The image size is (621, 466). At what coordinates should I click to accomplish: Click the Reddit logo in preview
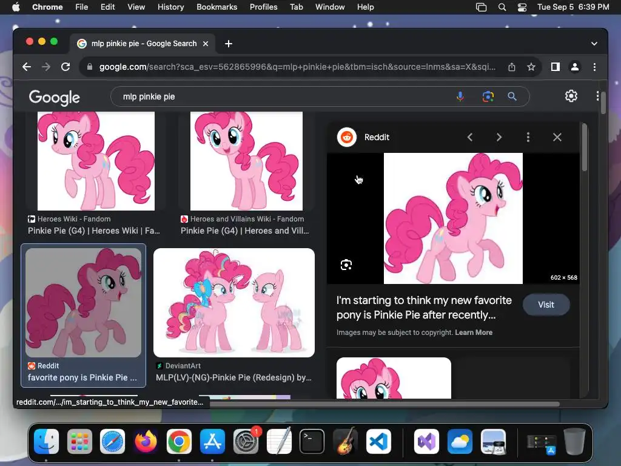point(347,137)
